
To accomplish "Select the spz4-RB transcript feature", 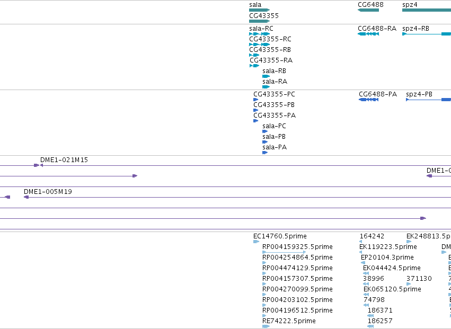I will coord(427,34).
